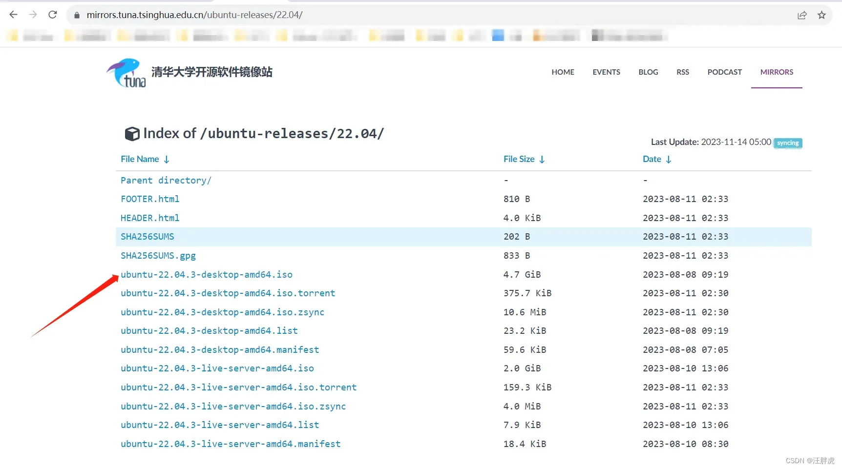Open FOOTER.html
Image resolution: width=842 pixels, height=469 pixels.
(150, 199)
